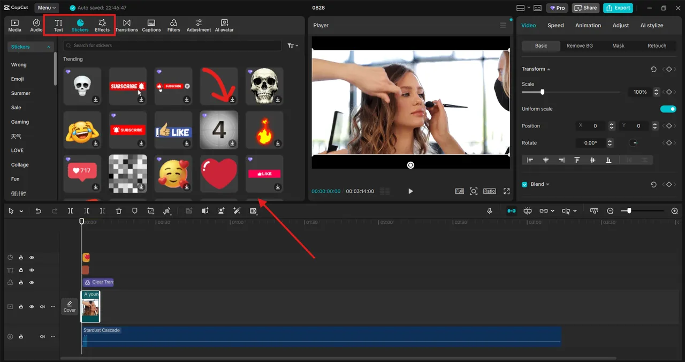The image size is (685, 362).
Task: Select the delete clip icon
Action: click(118, 210)
